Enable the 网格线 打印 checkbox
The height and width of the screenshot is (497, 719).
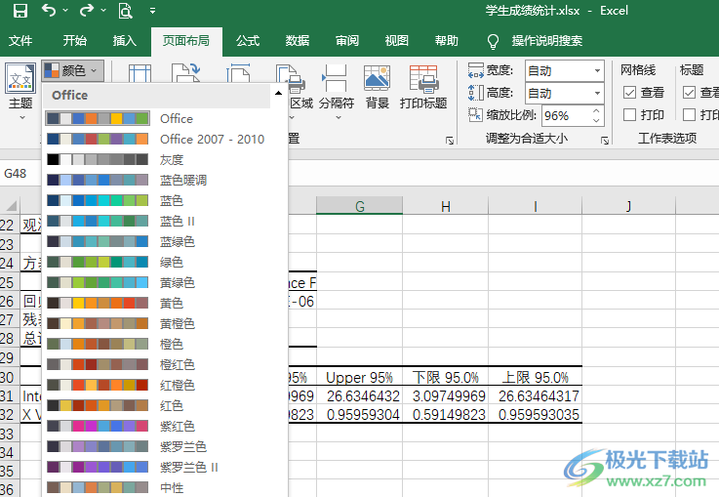tap(630, 115)
